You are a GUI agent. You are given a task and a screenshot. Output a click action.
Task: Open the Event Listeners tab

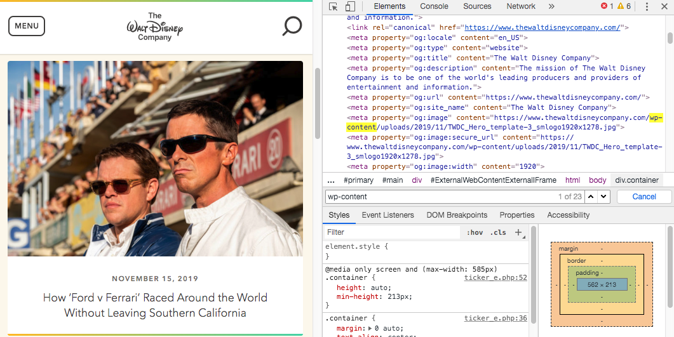click(388, 215)
